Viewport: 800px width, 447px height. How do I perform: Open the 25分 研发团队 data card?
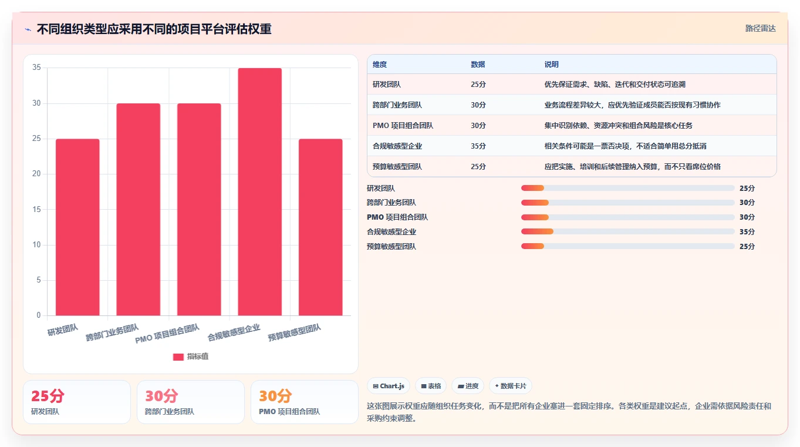coord(77,402)
